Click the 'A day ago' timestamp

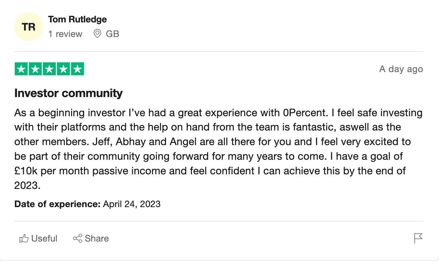pos(401,69)
